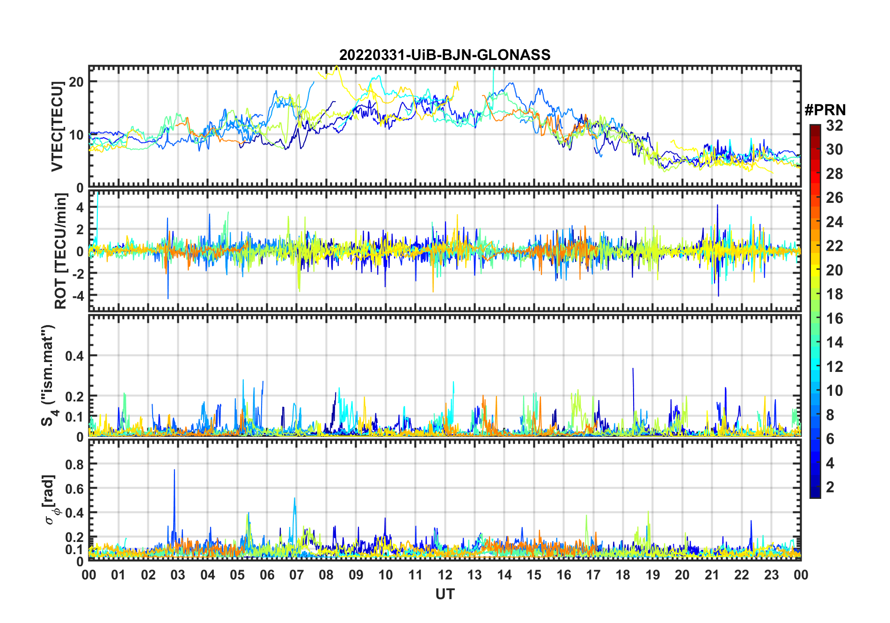Click the UT x-axis label
The image size is (890, 623).
coord(445,594)
